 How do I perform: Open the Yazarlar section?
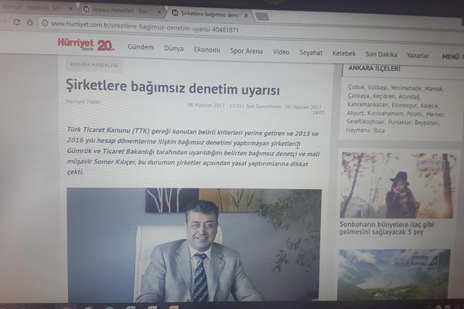(x=418, y=56)
